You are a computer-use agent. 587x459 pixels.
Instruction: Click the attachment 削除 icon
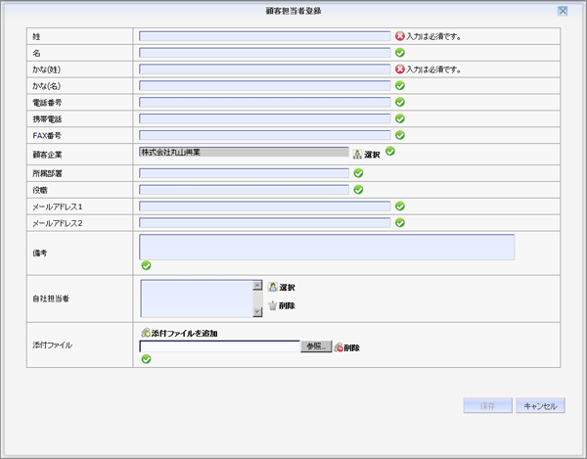tap(339, 347)
